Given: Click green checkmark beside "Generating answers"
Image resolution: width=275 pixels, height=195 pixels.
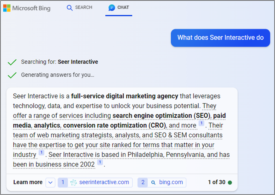Looking at the screenshot, I should pos(12,75).
